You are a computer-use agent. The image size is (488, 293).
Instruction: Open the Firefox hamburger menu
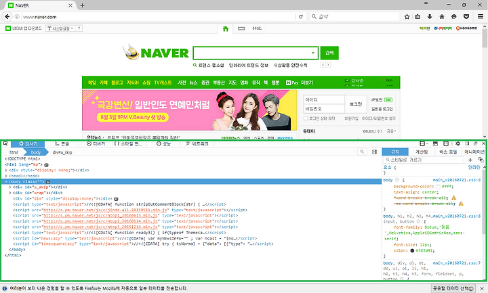click(481, 16)
